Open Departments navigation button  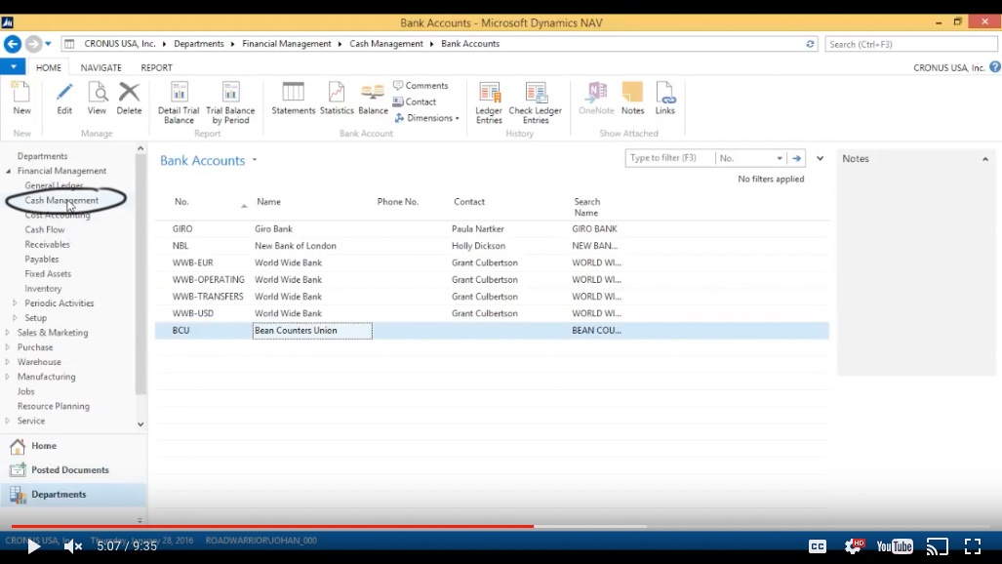click(x=73, y=495)
